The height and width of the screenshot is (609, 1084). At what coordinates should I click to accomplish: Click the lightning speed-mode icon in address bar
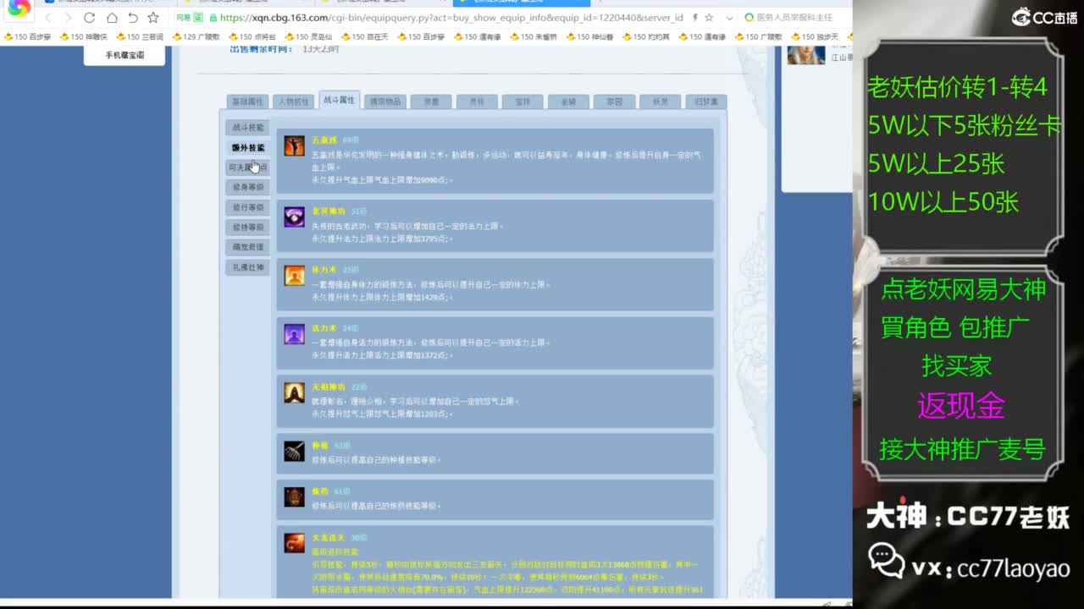[x=695, y=18]
